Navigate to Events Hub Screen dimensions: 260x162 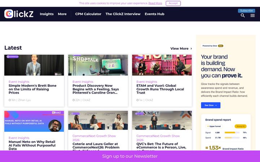pos(155,14)
